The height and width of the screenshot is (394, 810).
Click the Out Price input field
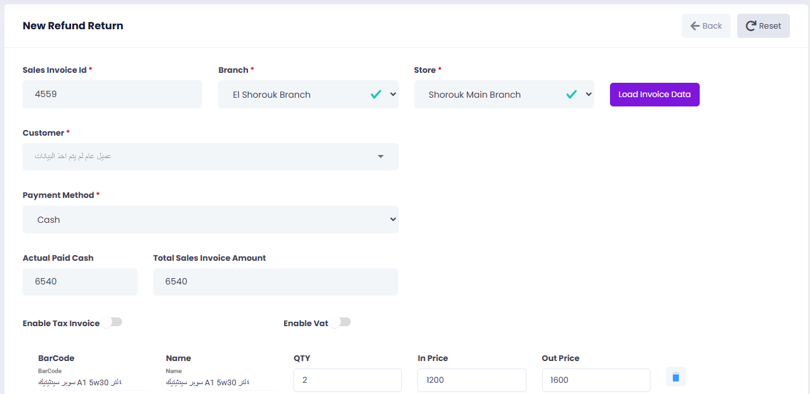click(x=596, y=380)
